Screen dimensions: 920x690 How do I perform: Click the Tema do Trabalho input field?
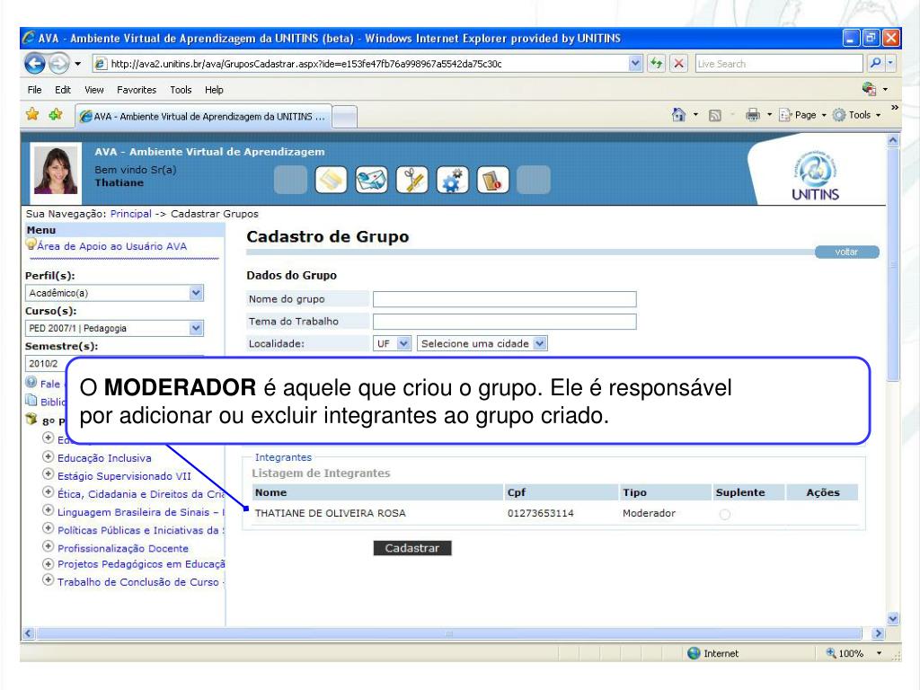point(505,322)
